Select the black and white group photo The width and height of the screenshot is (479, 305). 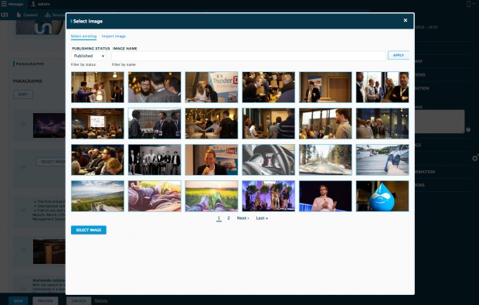(155, 159)
